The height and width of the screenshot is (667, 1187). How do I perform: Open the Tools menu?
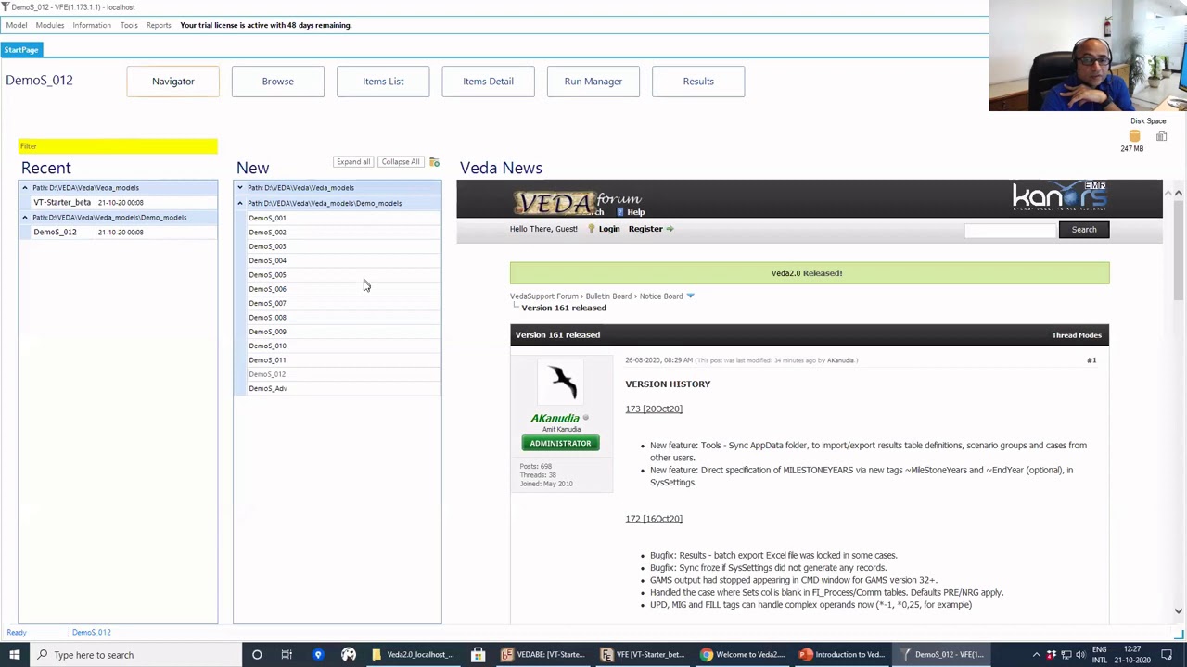tap(129, 25)
